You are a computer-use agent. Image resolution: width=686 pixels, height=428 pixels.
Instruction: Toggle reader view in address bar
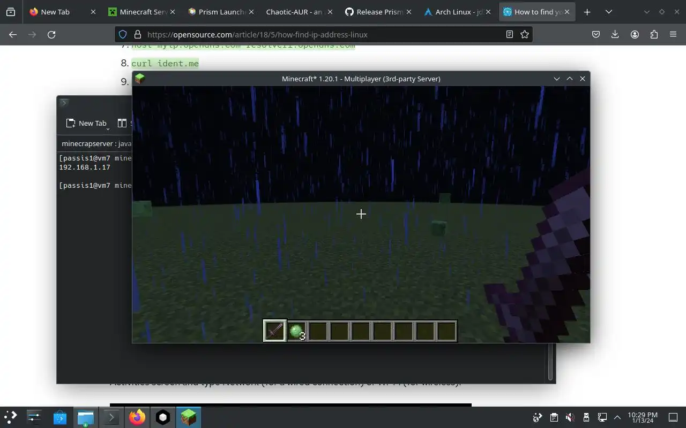click(x=510, y=34)
